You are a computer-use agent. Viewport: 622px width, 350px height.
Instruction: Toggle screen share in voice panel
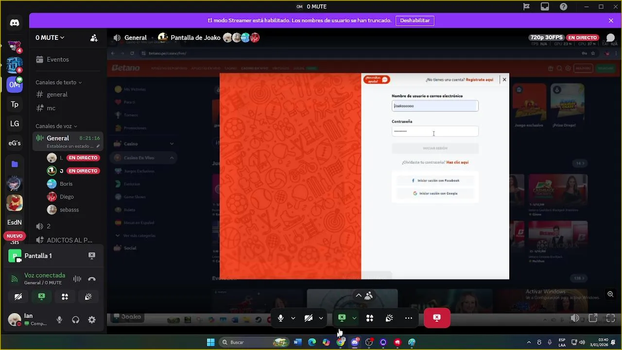click(41, 297)
